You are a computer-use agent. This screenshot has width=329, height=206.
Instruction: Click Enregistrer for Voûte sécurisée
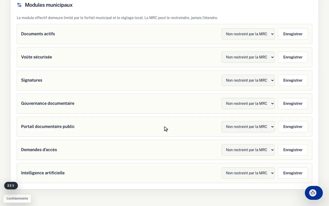[293, 57]
